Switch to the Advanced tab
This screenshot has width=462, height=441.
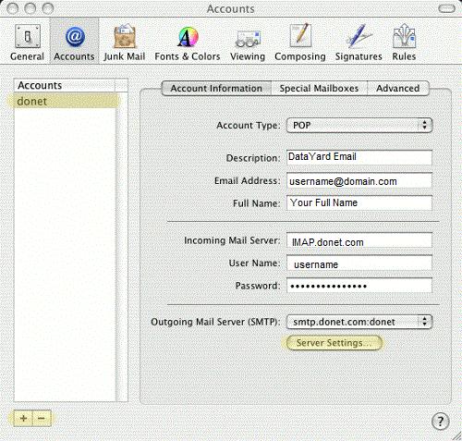tap(398, 89)
